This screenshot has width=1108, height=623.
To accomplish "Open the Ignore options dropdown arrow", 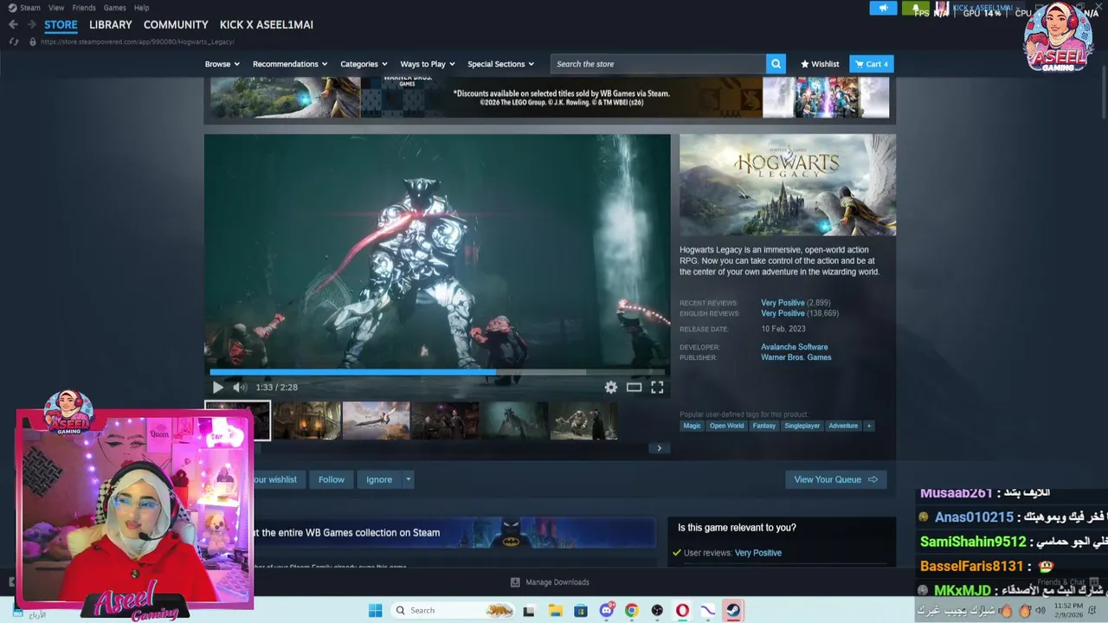I will pos(408,479).
